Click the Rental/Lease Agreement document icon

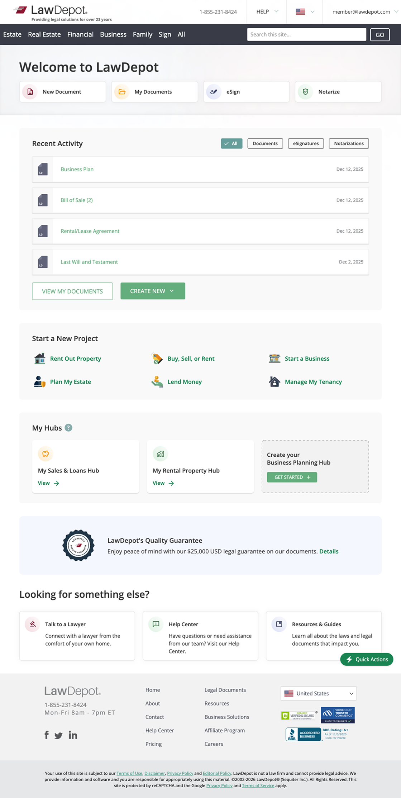click(x=43, y=231)
